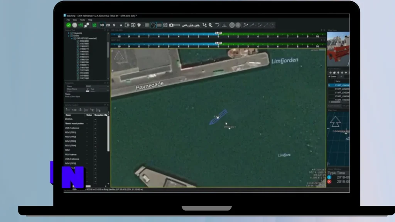Toggle the Waypoints checkbox in project tree
395x222 pixels.
coord(71,33)
